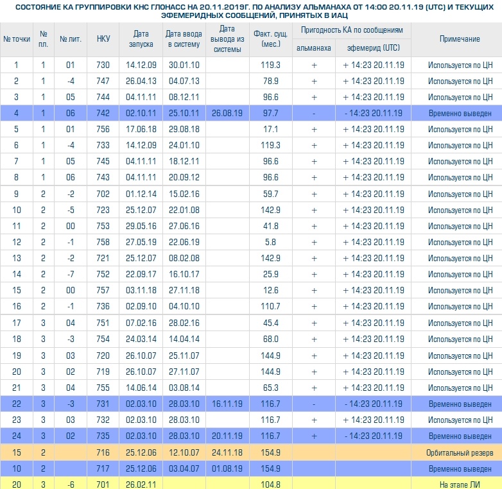Click the 'Факт. сущ. (мес.)' header
The width and height of the screenshot is (502, 489).
pos(270,39)
